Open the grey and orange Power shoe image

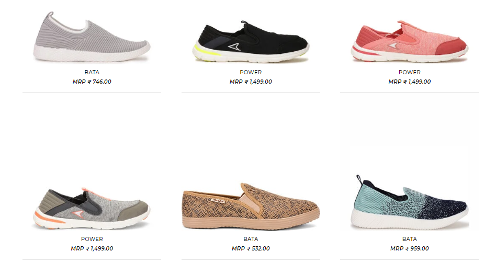tap(92, 208)
